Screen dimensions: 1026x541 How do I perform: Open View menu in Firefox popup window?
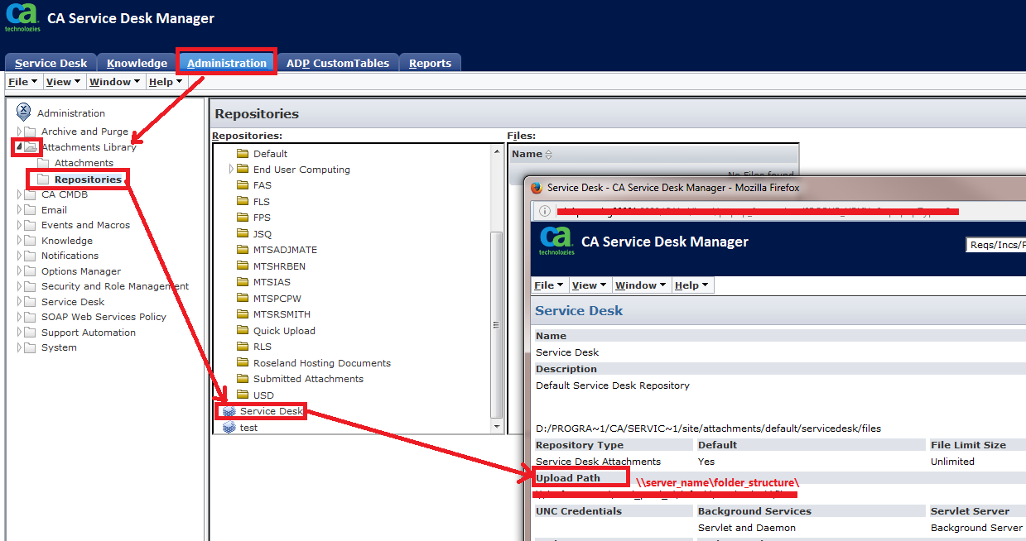(x=590, y=285)
